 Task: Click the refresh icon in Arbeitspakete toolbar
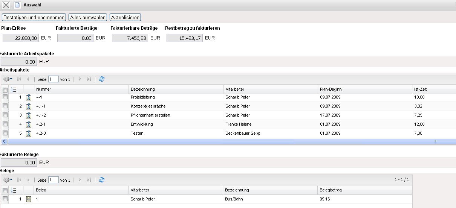click(101, 79)
